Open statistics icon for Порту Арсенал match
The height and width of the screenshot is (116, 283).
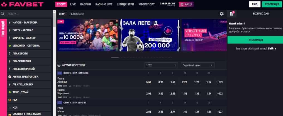click(x=70, y=86)
